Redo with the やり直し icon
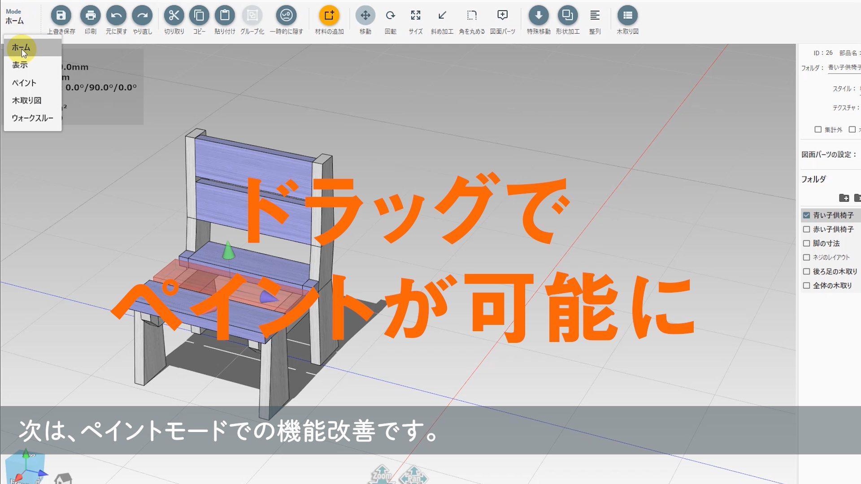The image size is (861, 484). tap(142, 16)
